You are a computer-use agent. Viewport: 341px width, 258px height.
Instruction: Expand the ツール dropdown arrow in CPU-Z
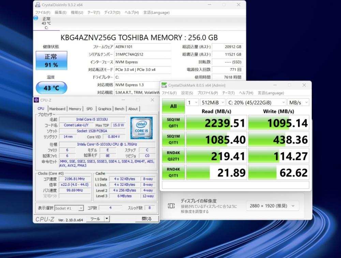pyautogui.click(x=107, y=219)
